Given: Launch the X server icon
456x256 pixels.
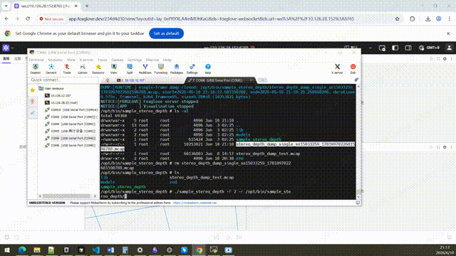Looking at the screenshot, I should pyautogui.click(x=337, y=69).
